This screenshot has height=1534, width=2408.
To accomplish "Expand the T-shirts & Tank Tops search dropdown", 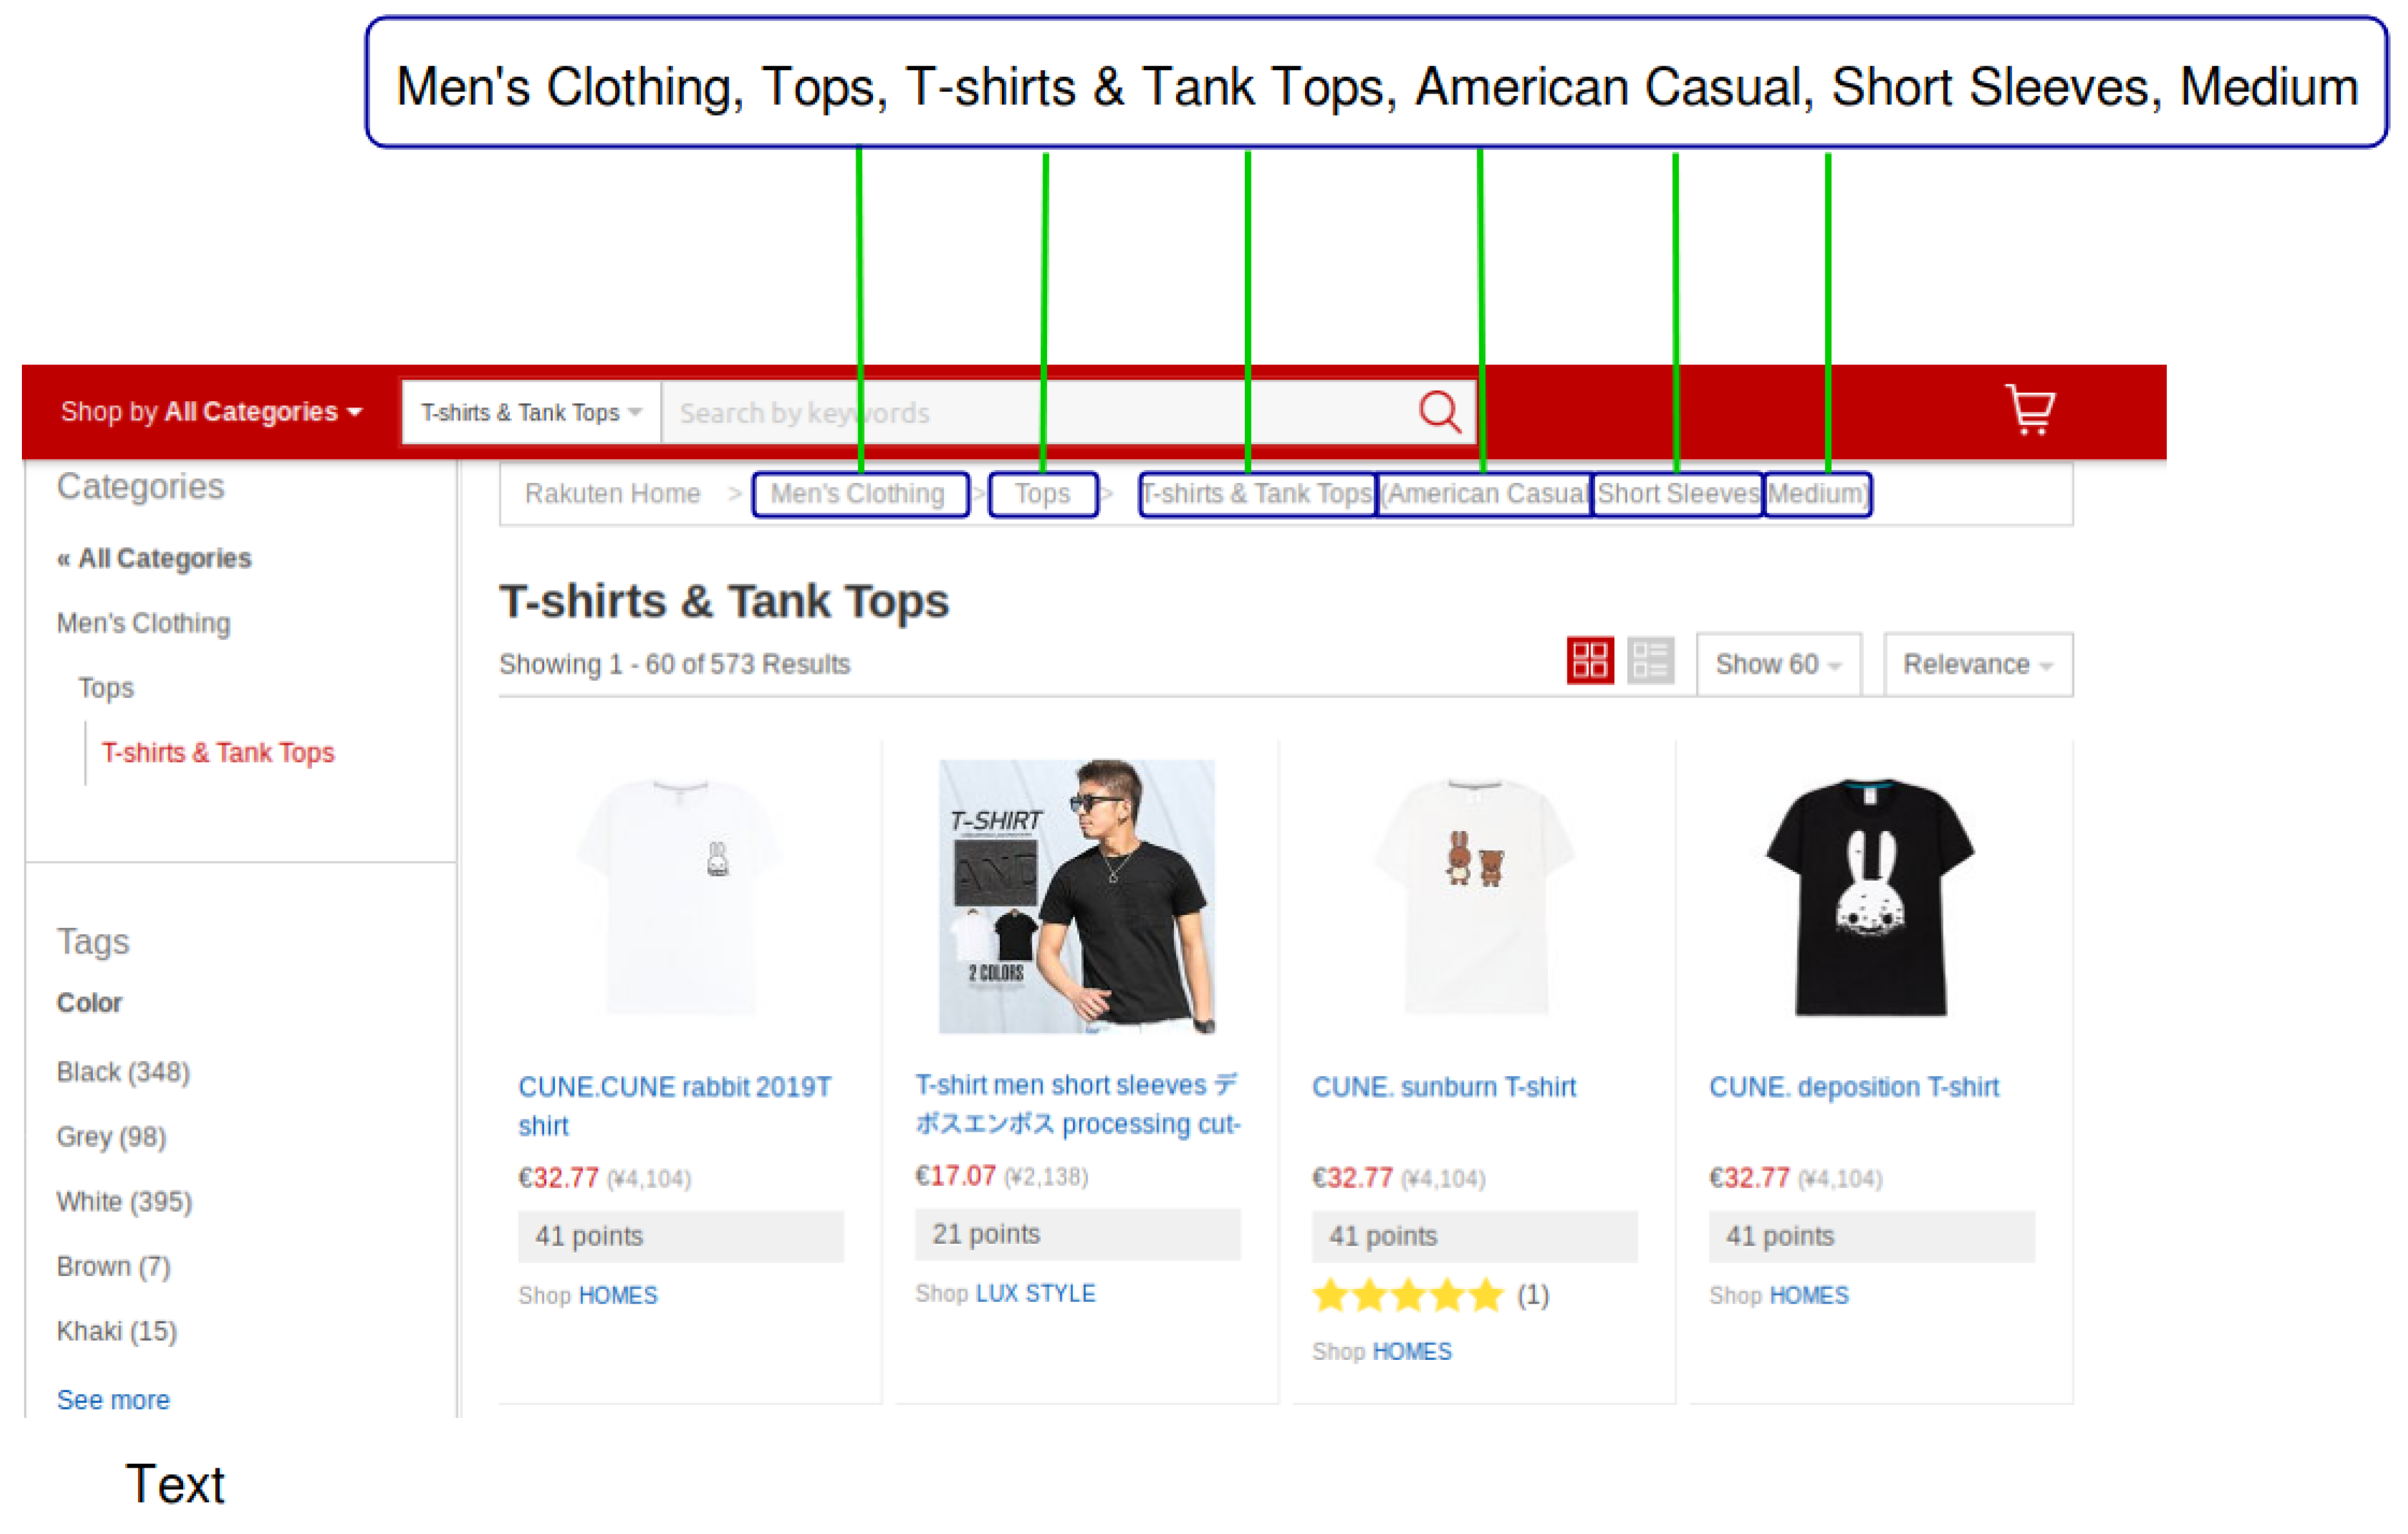I will 530,413.
